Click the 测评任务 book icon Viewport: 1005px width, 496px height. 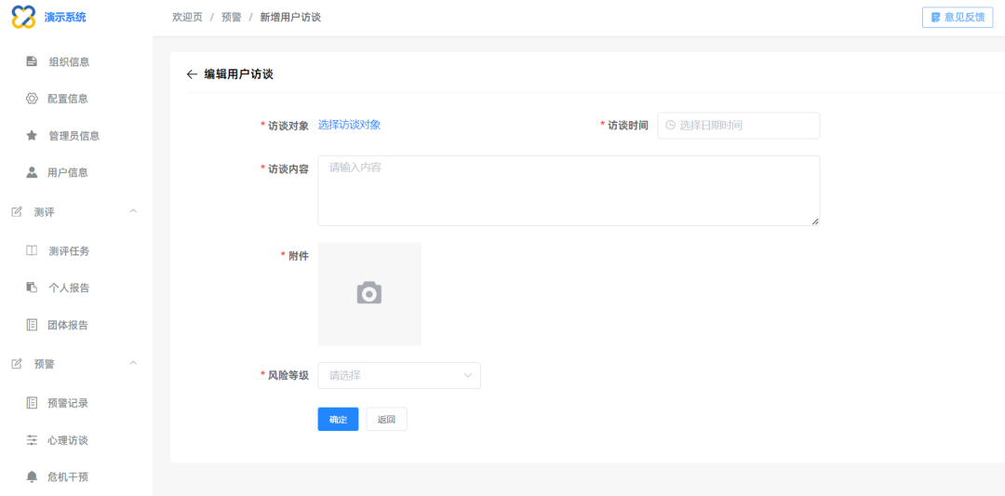[x=32, y=250]
